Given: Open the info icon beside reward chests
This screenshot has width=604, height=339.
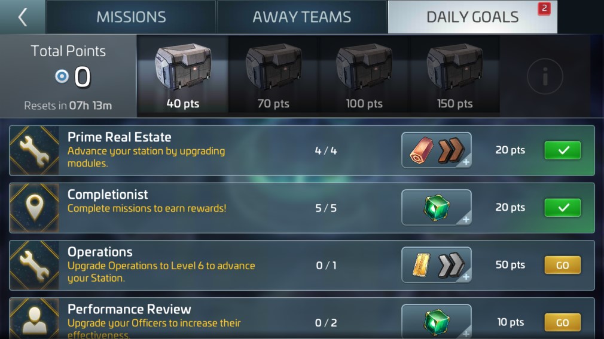Looking at the screenshot, I should pyautogui.click(x=545, y=76).
